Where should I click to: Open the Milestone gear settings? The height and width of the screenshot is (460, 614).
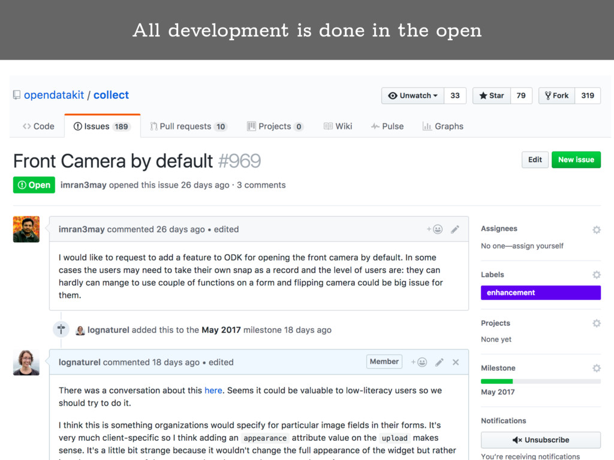(x=597, y=368)
